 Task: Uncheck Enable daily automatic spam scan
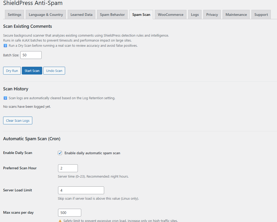[x=60, y=153]
